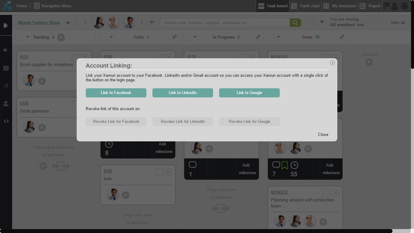Click the green search magnifier button
The width and height of the screenshot is (414, 233).
point(295,23)
